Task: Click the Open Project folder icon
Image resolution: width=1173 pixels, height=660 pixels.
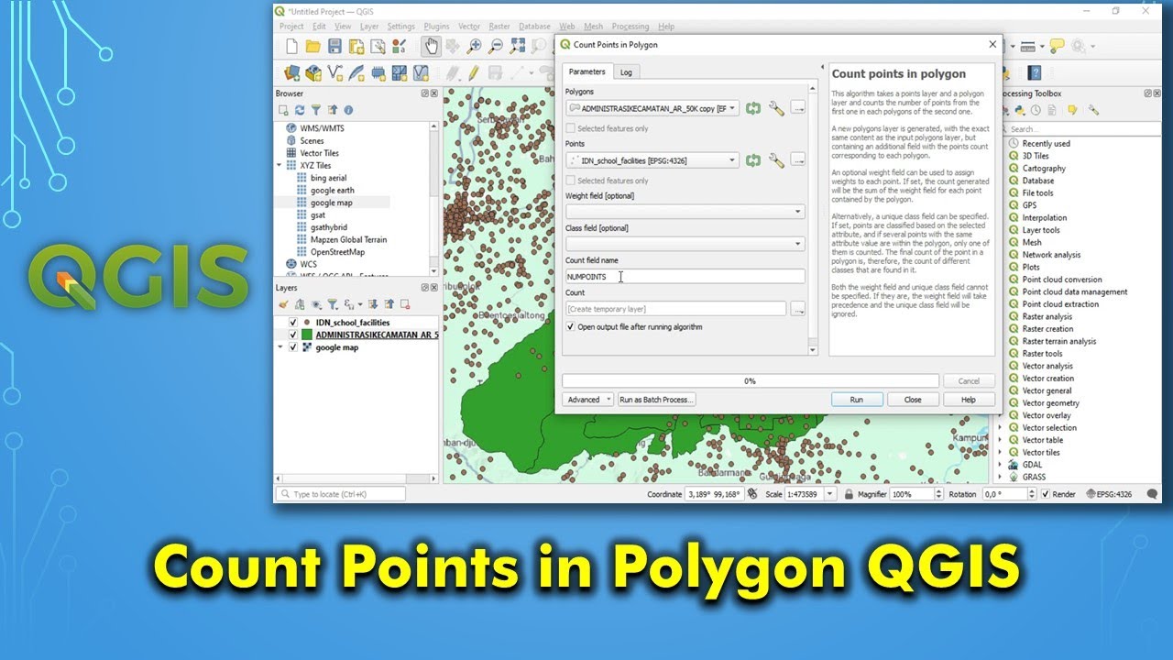Action: tap(312, 46)
